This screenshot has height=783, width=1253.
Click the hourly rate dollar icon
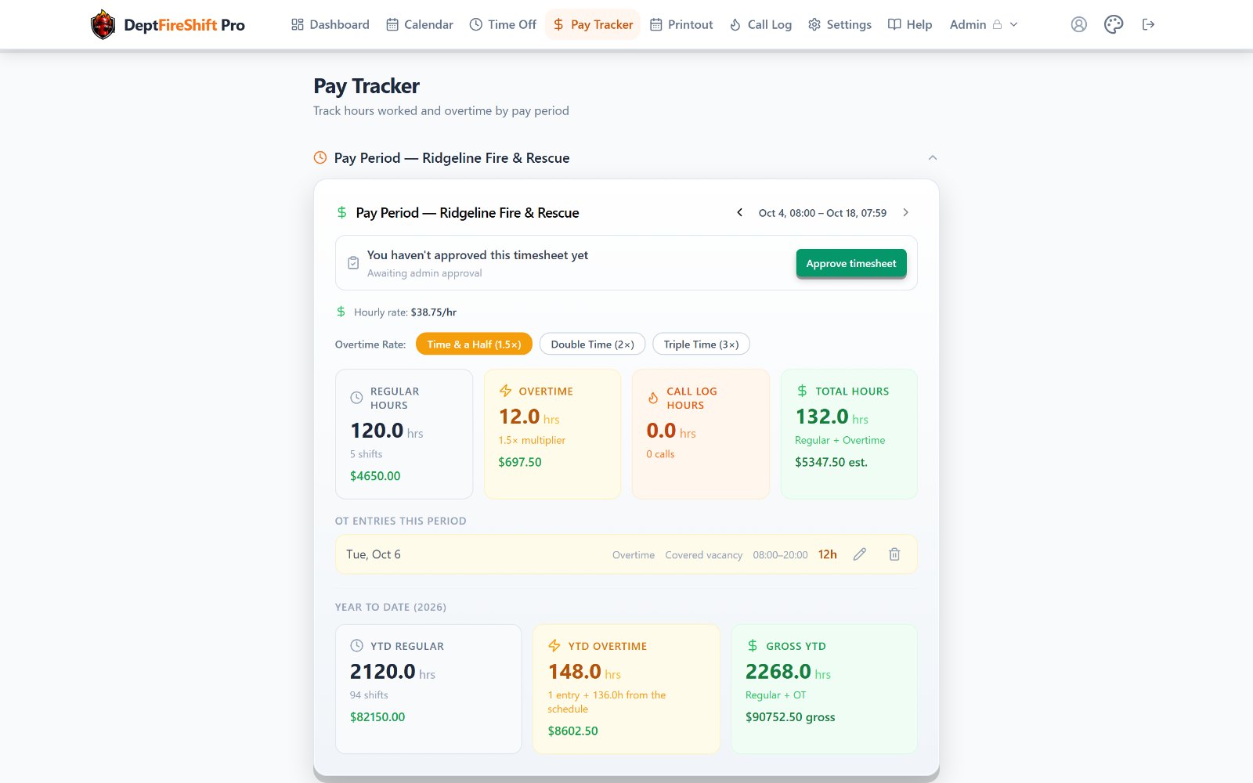tap(341, 312)
